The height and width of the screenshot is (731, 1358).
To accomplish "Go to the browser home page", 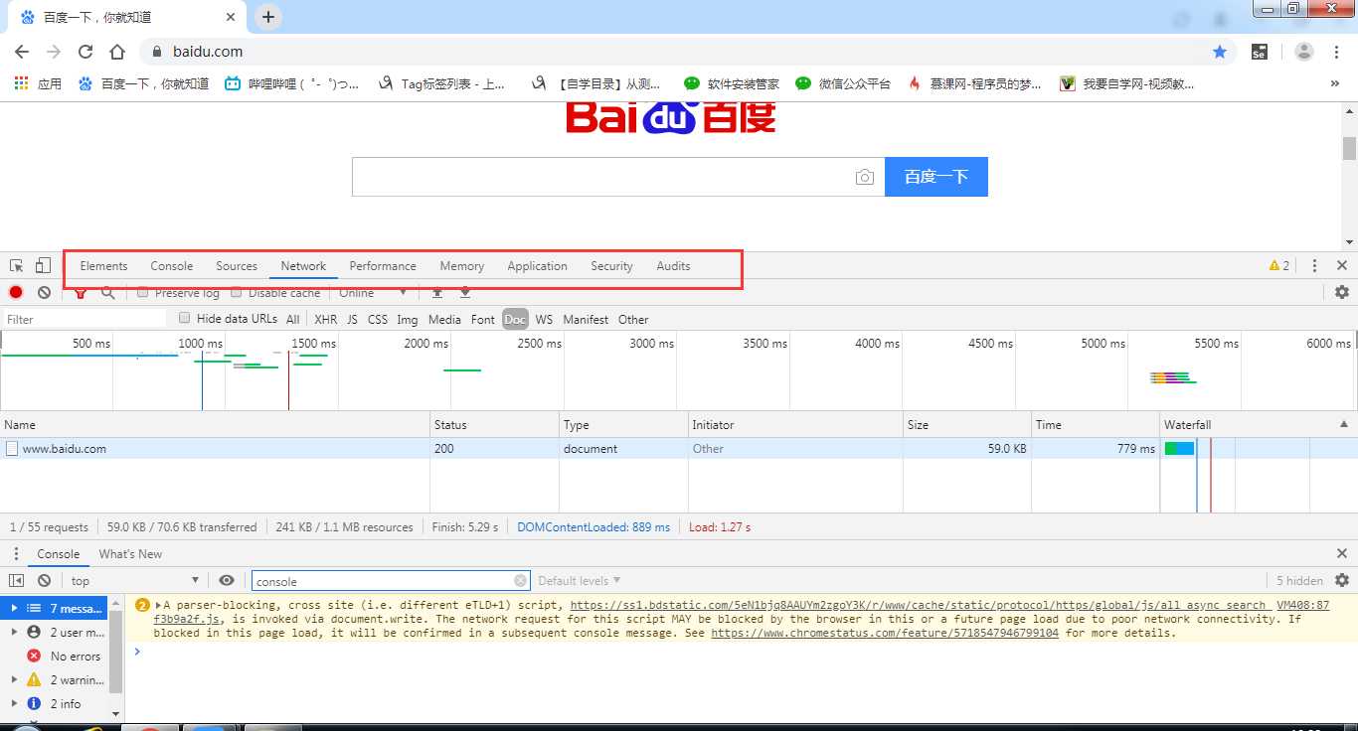I will (117, 52).
